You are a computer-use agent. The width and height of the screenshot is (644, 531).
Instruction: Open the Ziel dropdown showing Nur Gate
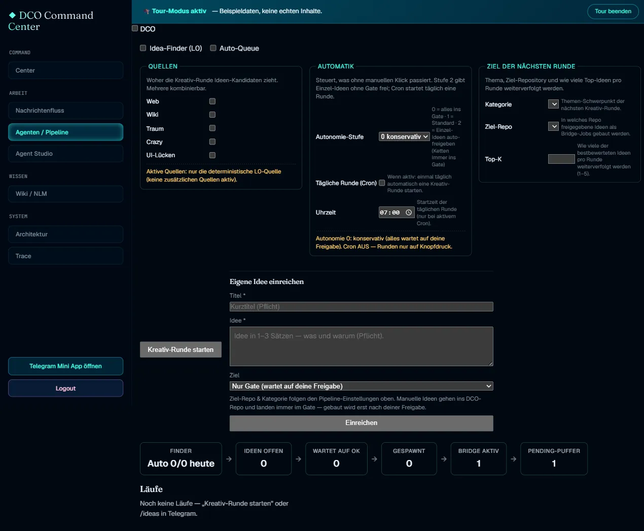coord(361,386)
